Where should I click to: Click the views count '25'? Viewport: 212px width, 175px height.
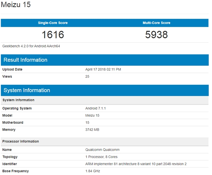(x=87, y=76)
